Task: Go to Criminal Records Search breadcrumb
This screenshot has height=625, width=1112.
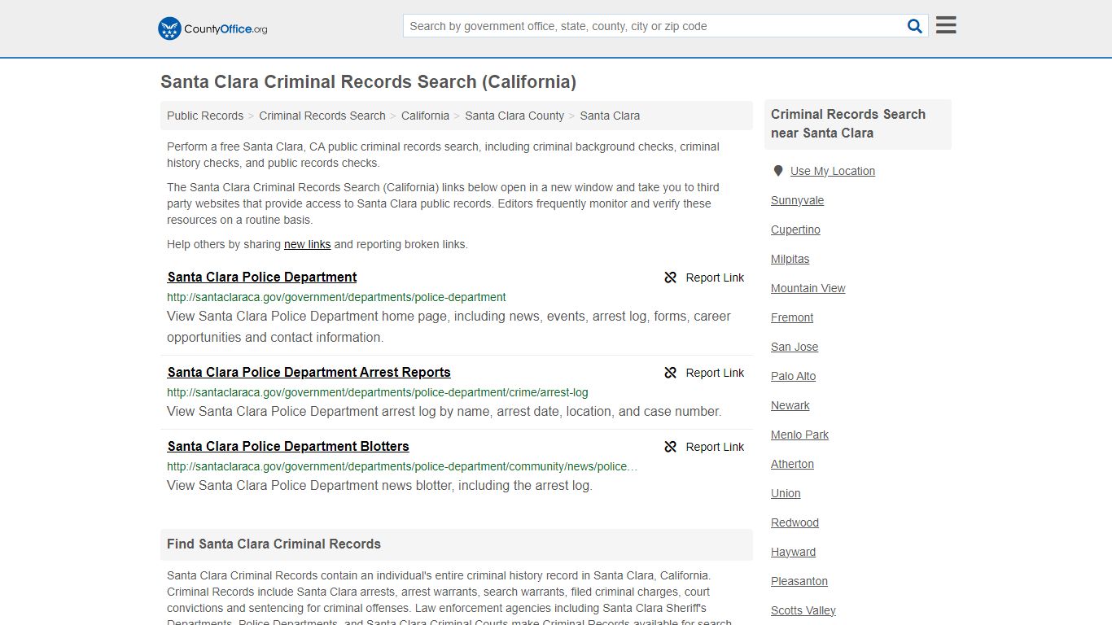Action: point(322,116)
